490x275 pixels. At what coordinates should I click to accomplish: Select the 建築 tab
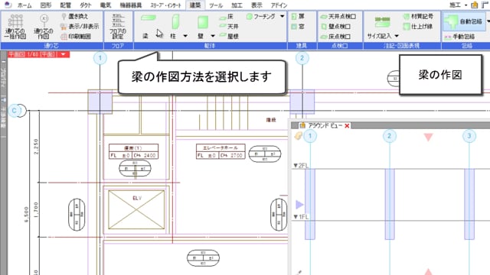coord(195,5)
